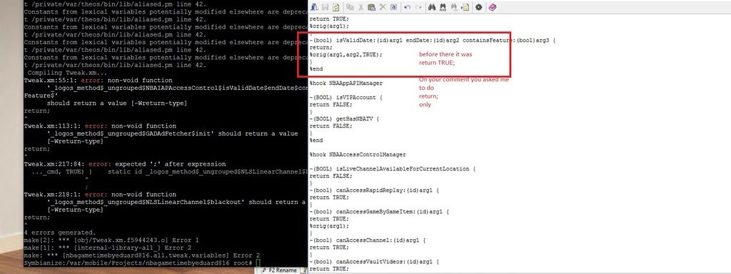The height and width of the screenshot is (274, 731).
Task: Click 'Compiling Tweak.xm...' in terminal
Action: tap(68, 73)
